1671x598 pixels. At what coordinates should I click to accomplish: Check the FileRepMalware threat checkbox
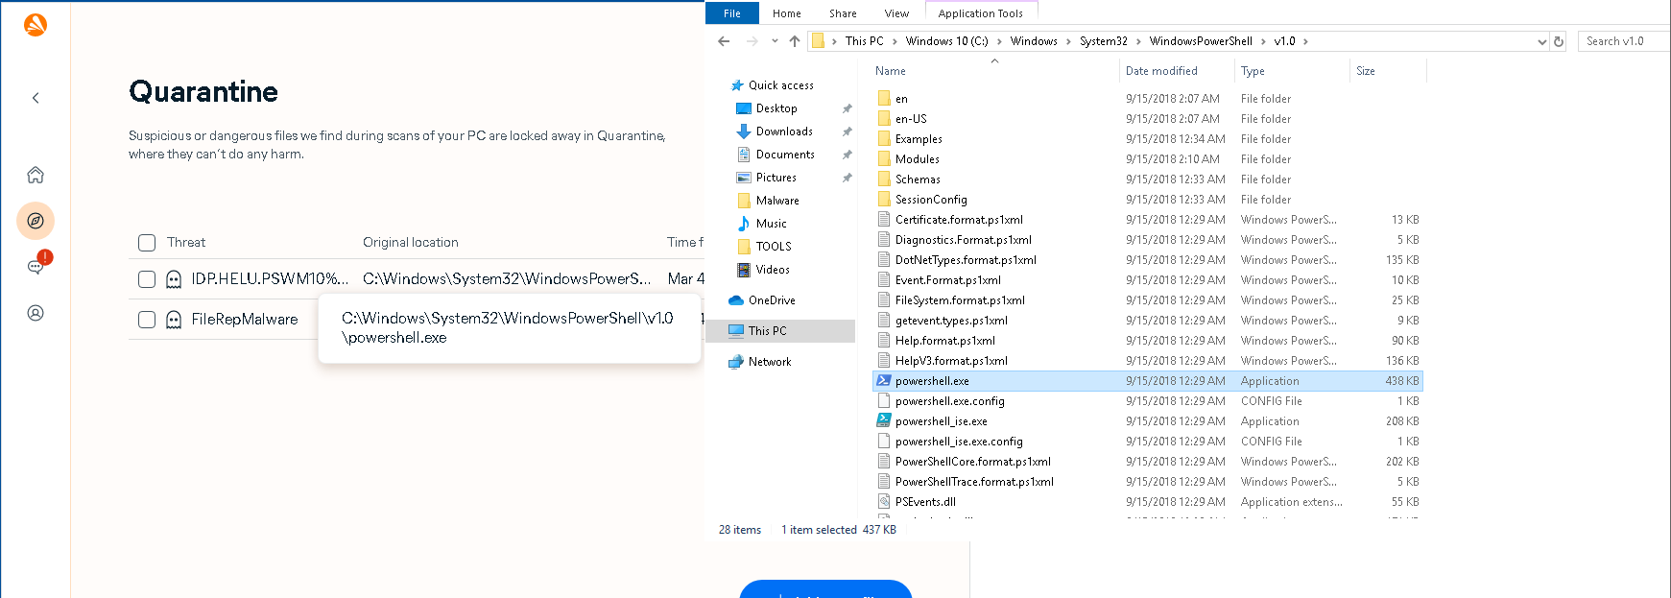pos(147,320)
